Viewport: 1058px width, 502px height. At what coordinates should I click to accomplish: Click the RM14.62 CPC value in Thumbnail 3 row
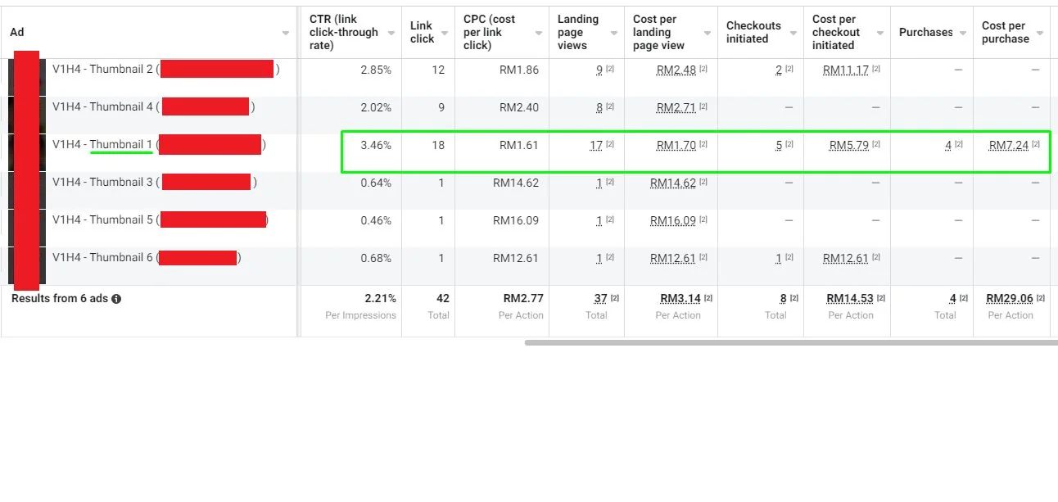tap(516, 183)
